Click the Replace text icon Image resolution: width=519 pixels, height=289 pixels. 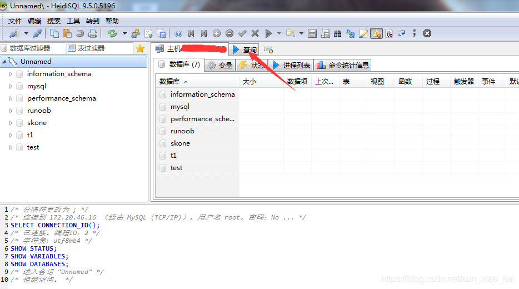click(x=351, y=33)
